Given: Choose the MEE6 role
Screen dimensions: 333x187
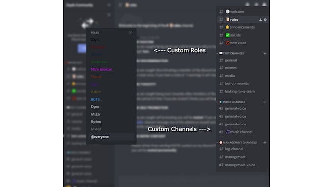Looking at the screenshot, I should click(95, 114).
